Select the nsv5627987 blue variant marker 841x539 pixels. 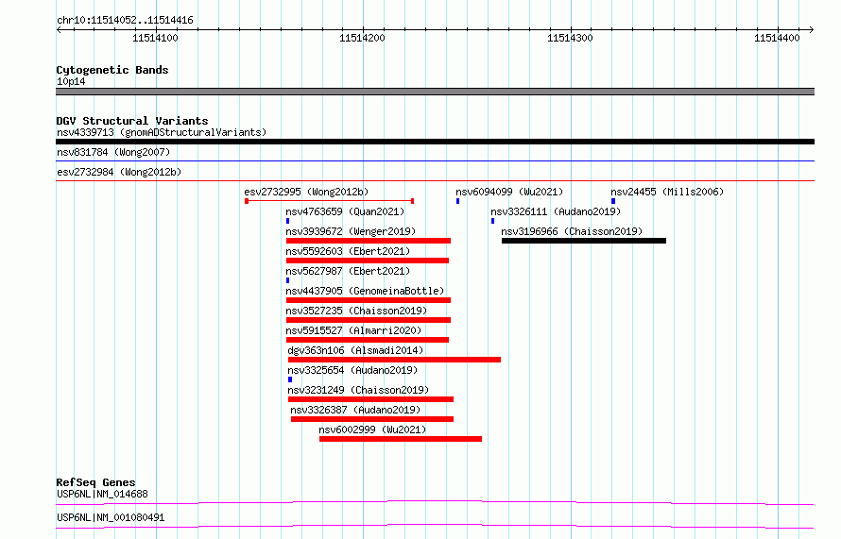click(288, 280)
